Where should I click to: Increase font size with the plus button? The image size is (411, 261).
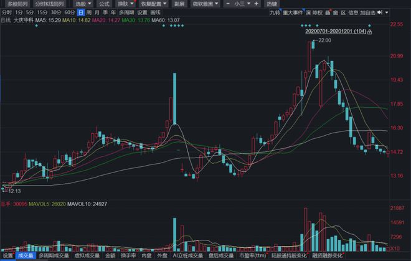(x=256, y=4)
